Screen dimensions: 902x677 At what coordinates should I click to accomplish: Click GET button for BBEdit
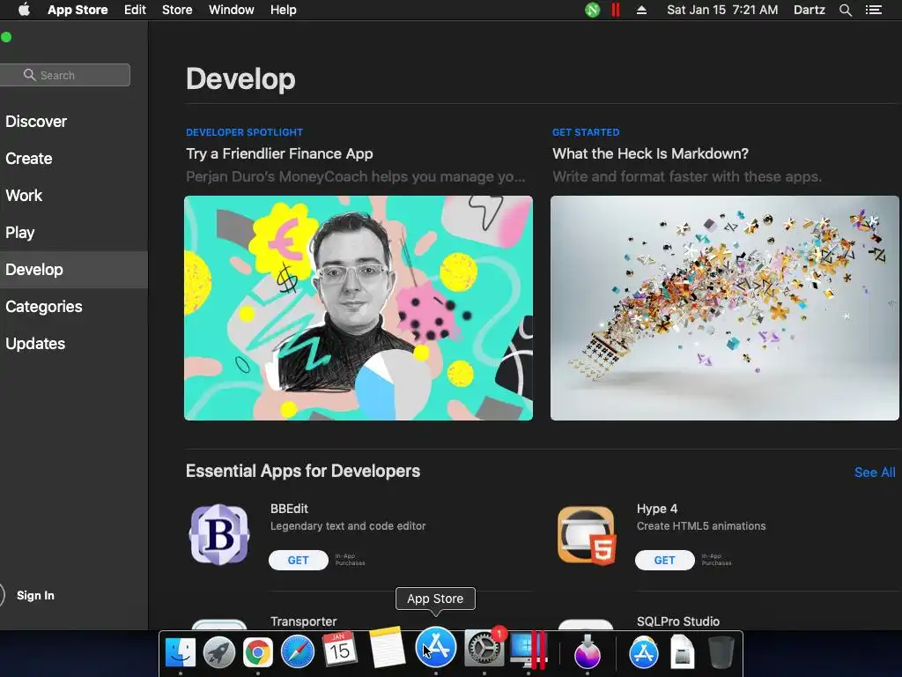(x=298, y=560)
